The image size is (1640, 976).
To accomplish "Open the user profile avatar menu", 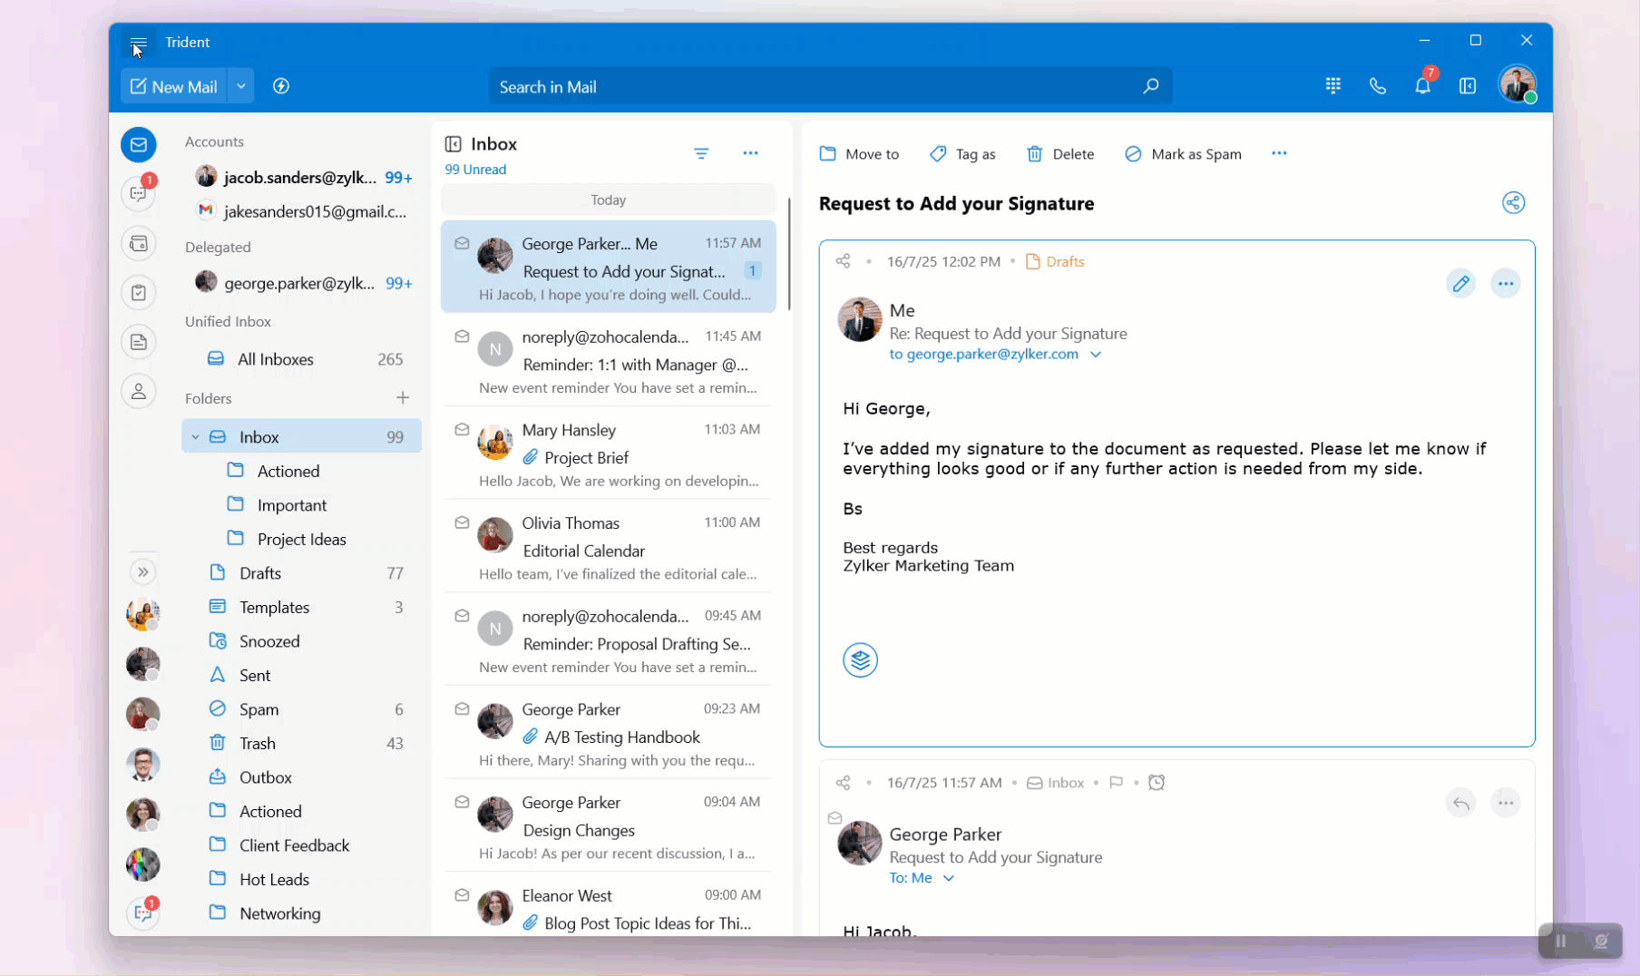I will point(1518,84).
